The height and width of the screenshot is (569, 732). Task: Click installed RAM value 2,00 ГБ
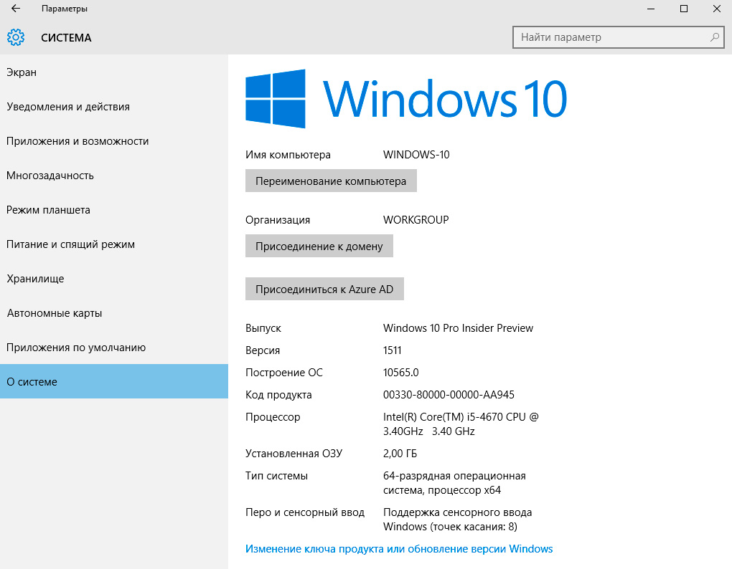tap(400, 454)
